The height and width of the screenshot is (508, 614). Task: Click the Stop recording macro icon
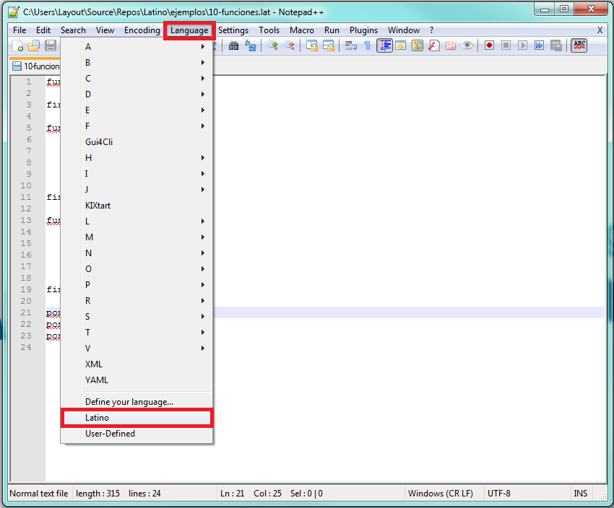[506, 45]
